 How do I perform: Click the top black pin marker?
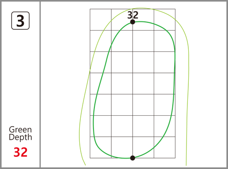point(133,22)
